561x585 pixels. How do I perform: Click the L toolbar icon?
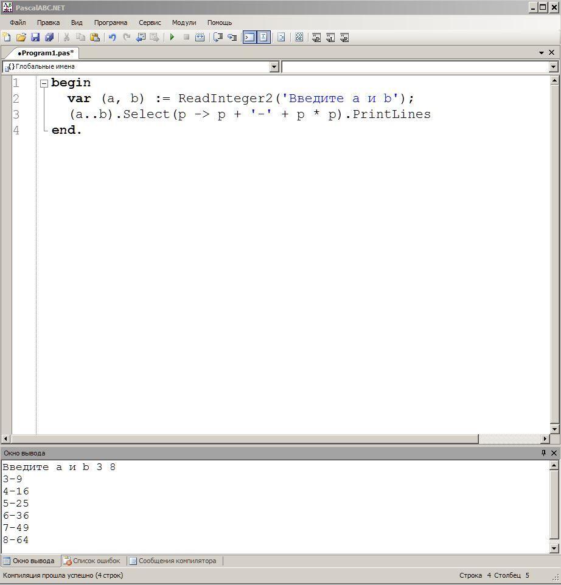(x=330, y=37)
